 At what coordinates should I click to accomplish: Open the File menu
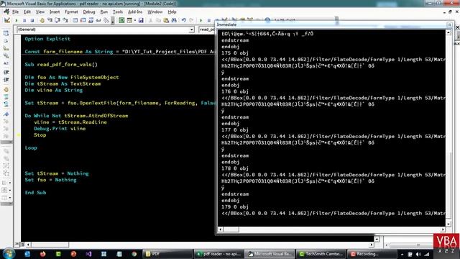(x=15, y=12)
